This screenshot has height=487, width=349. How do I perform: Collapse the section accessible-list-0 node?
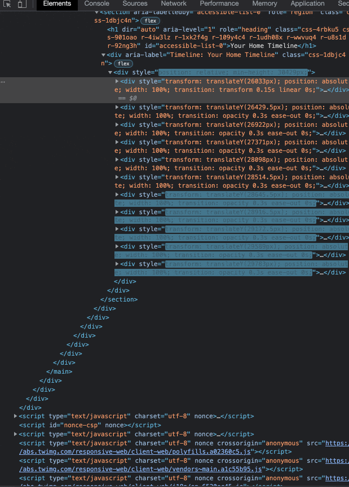coord(96,12)
